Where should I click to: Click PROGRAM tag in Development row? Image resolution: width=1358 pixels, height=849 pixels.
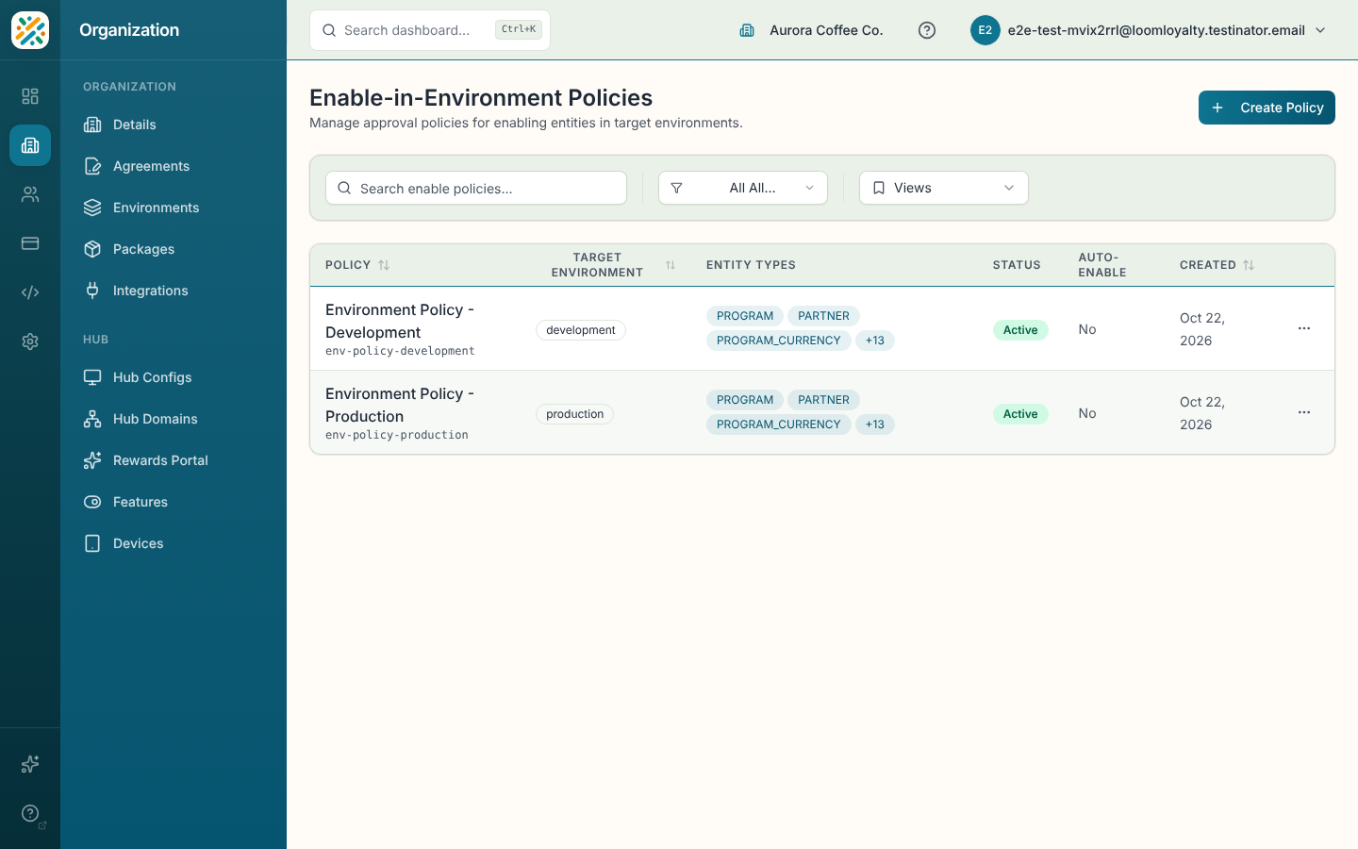(x=745, y=316)
